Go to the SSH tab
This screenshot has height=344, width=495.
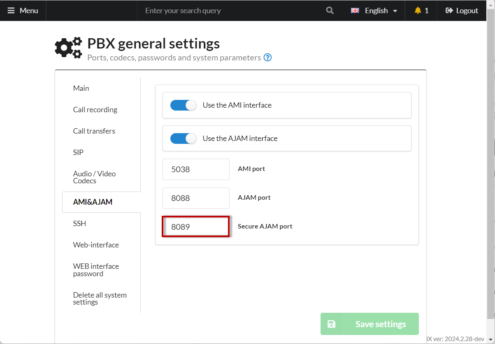pyautogui.click(x=79, y=224)
